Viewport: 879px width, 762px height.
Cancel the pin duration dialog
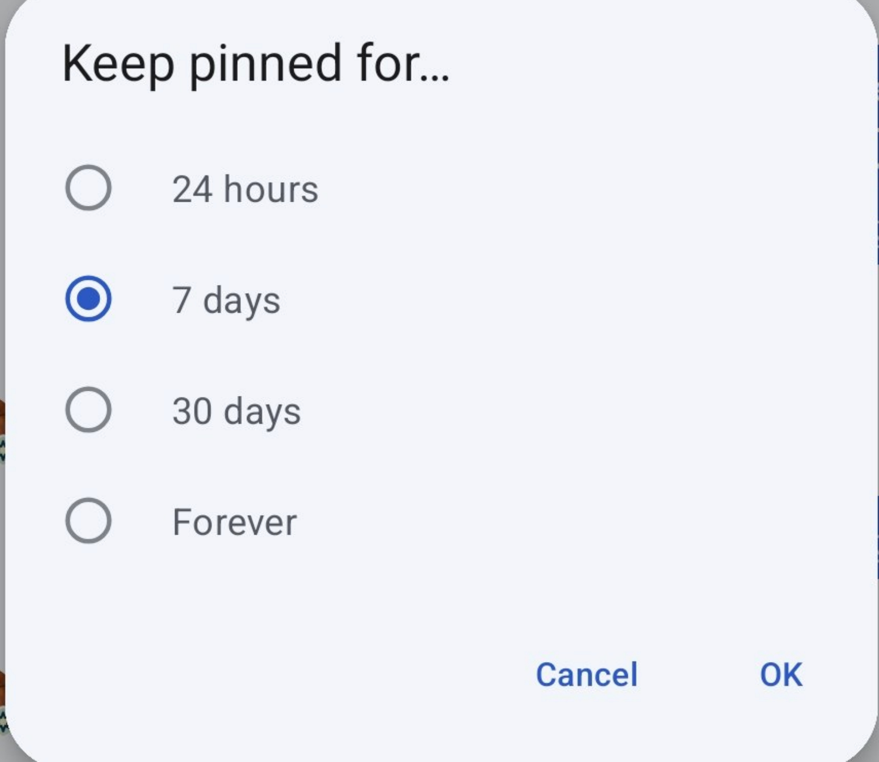tap(587, 675)
